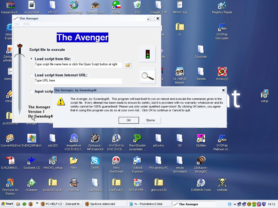
Task: Select Load script from Internet URL option
Action: point(32,75)
